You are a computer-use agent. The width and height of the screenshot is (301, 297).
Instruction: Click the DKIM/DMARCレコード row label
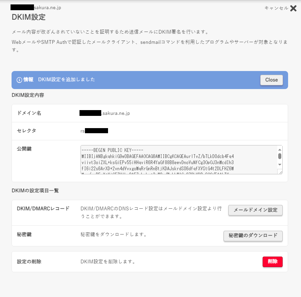43,209
